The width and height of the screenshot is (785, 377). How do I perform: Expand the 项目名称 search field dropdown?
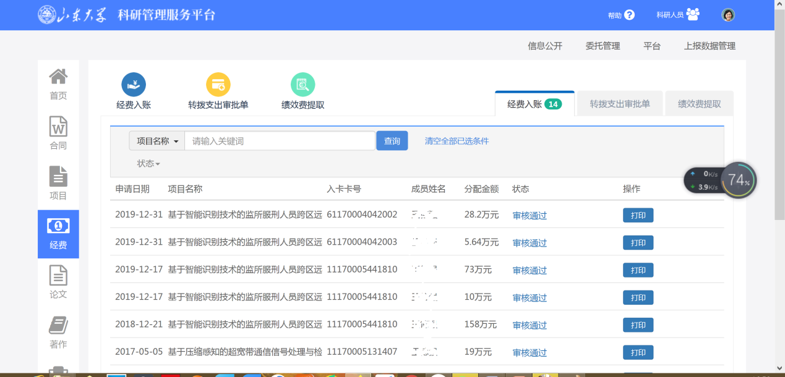157,141
